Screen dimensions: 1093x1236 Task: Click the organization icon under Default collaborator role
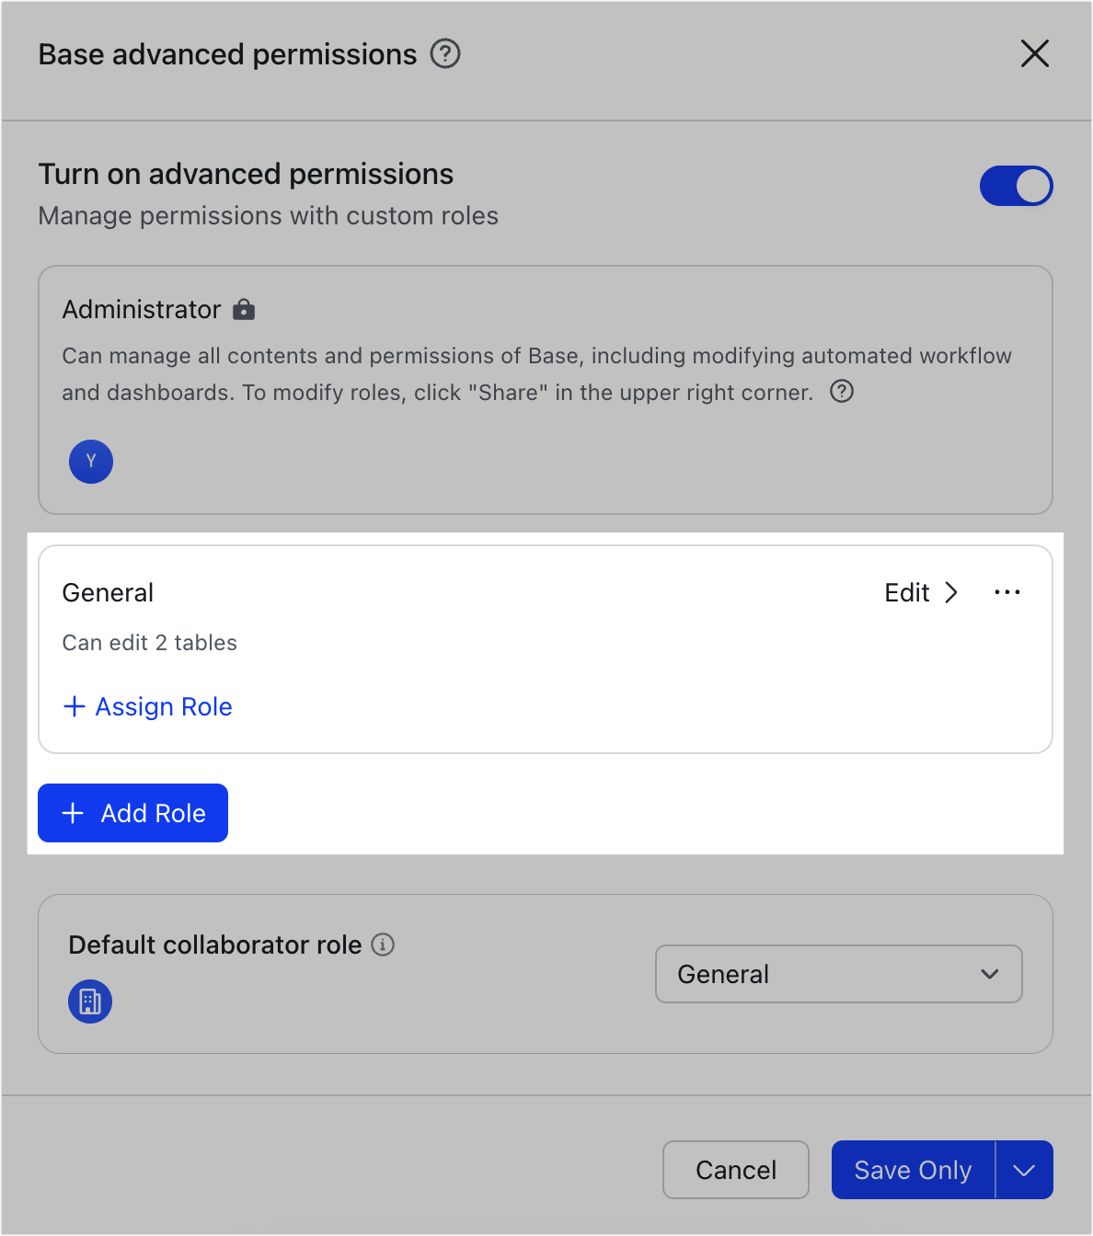click(89, 1001)
